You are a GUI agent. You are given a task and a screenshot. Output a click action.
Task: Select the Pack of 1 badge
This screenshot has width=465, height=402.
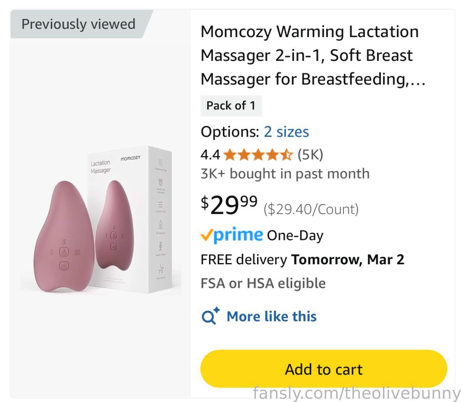click(x=231, y=105)
